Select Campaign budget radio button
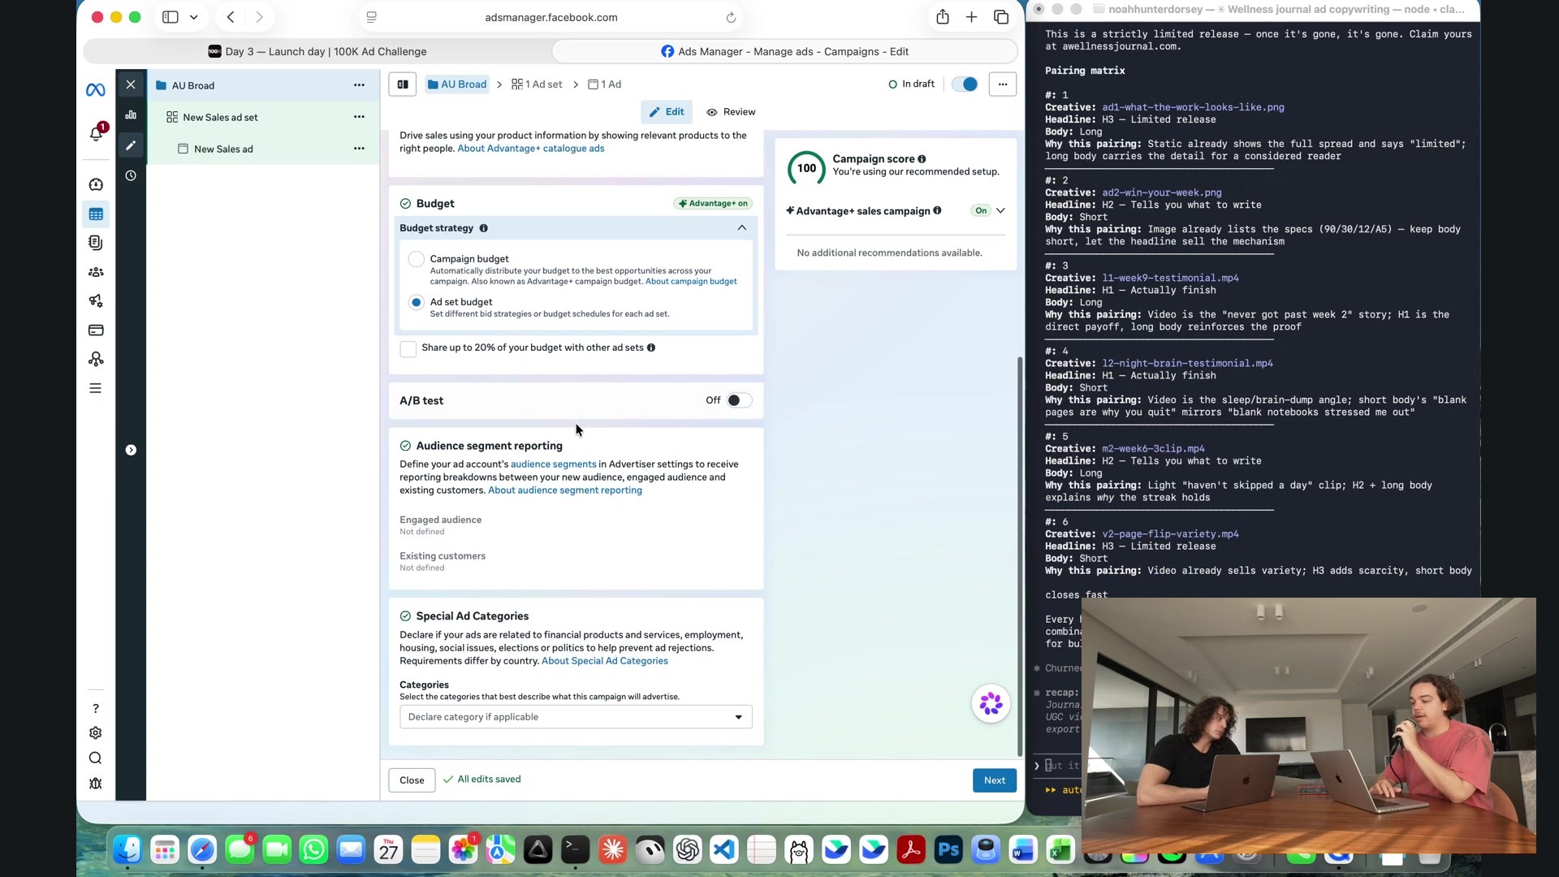This screenshot has height=877, width=1559. pyautogui.click(x=417, y=260)
